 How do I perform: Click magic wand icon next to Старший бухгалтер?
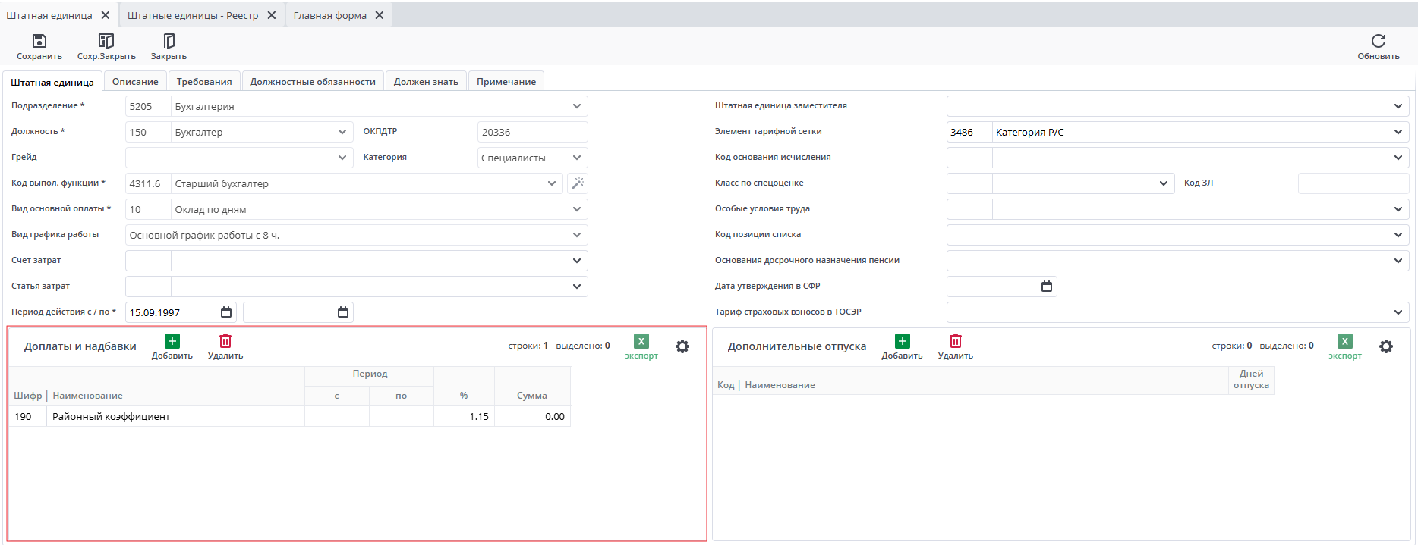tap(578, 183)
